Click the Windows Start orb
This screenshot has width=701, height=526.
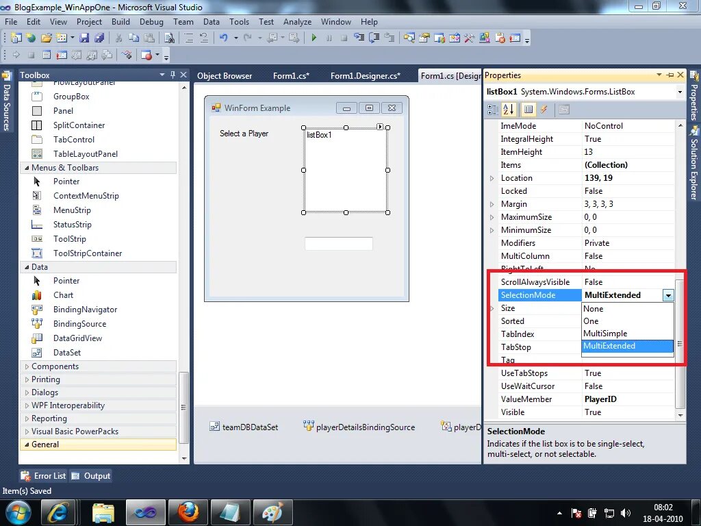(x=18, y=512)
